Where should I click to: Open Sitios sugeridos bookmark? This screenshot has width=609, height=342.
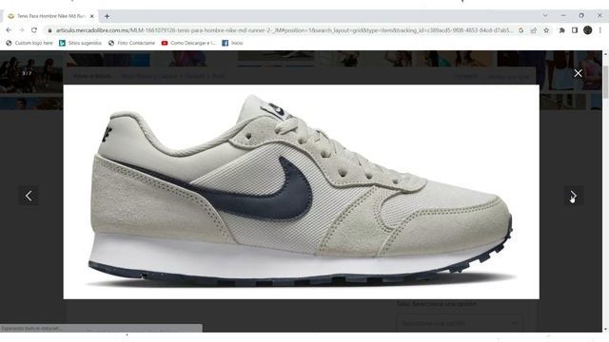pyautogui.click(x=80, y=43)
